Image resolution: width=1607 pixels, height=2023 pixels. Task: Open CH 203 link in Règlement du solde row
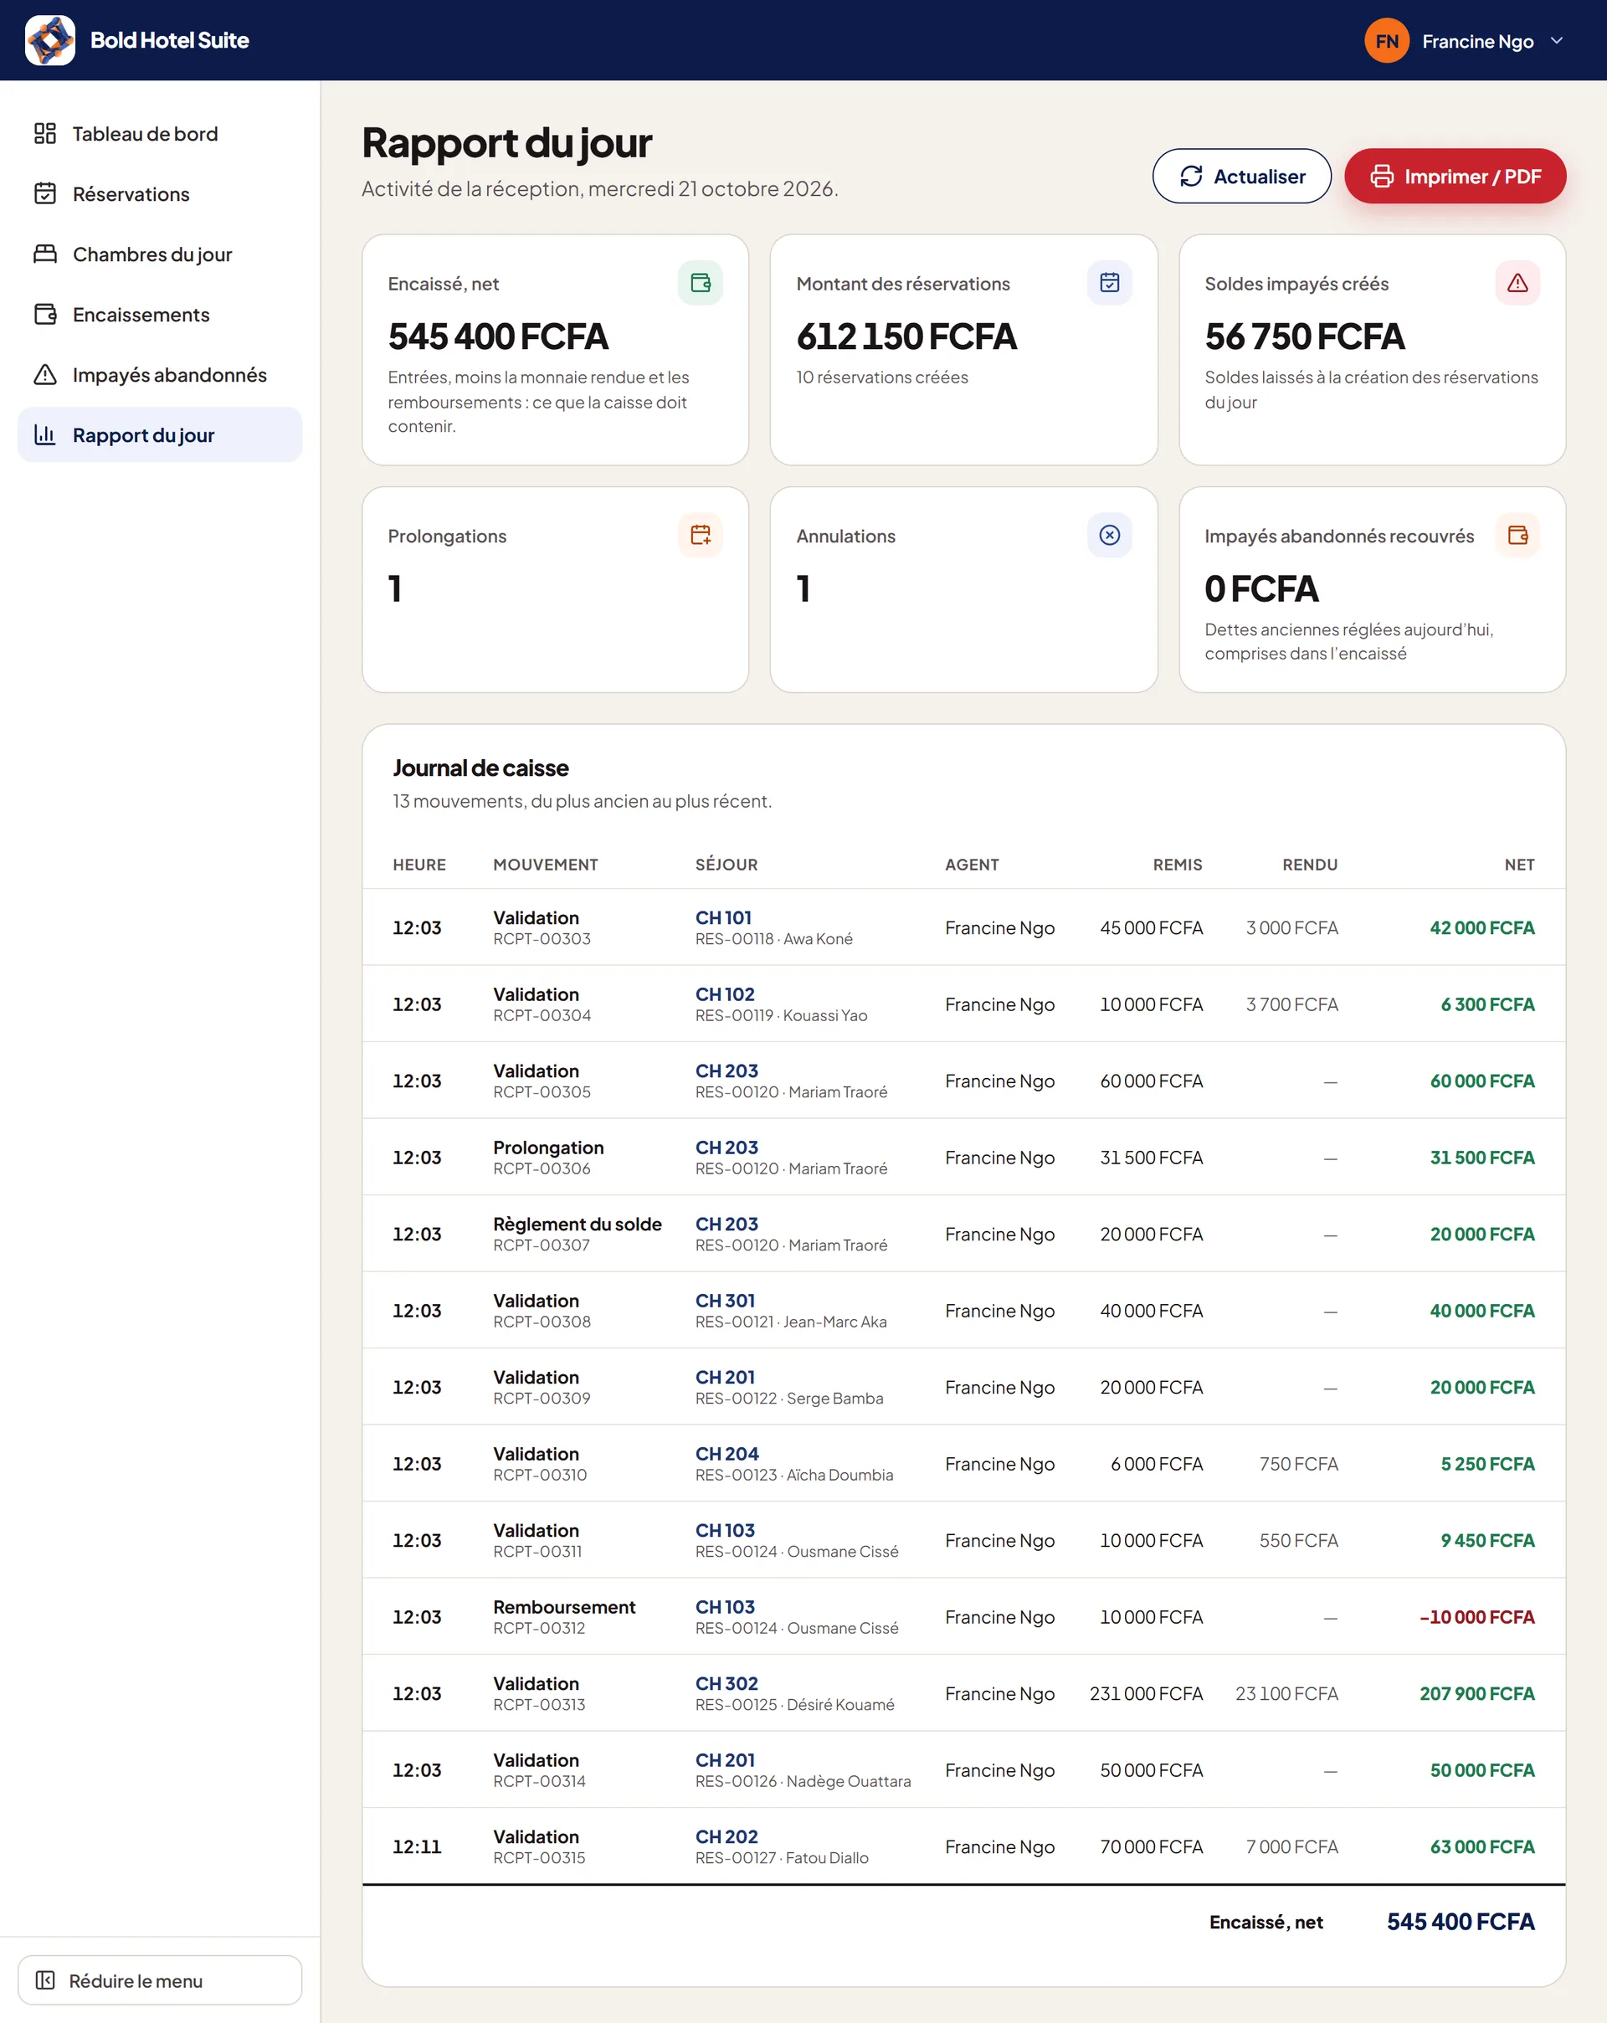726,1225
